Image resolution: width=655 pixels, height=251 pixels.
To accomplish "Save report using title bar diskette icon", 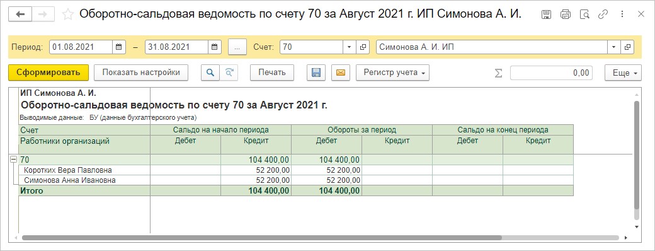I will click(546, 15).
